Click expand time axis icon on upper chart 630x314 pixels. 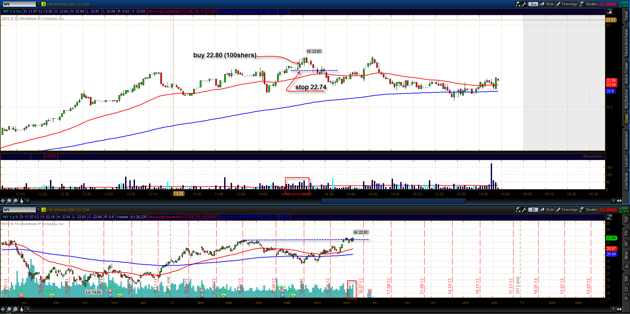tap(619, 201)
